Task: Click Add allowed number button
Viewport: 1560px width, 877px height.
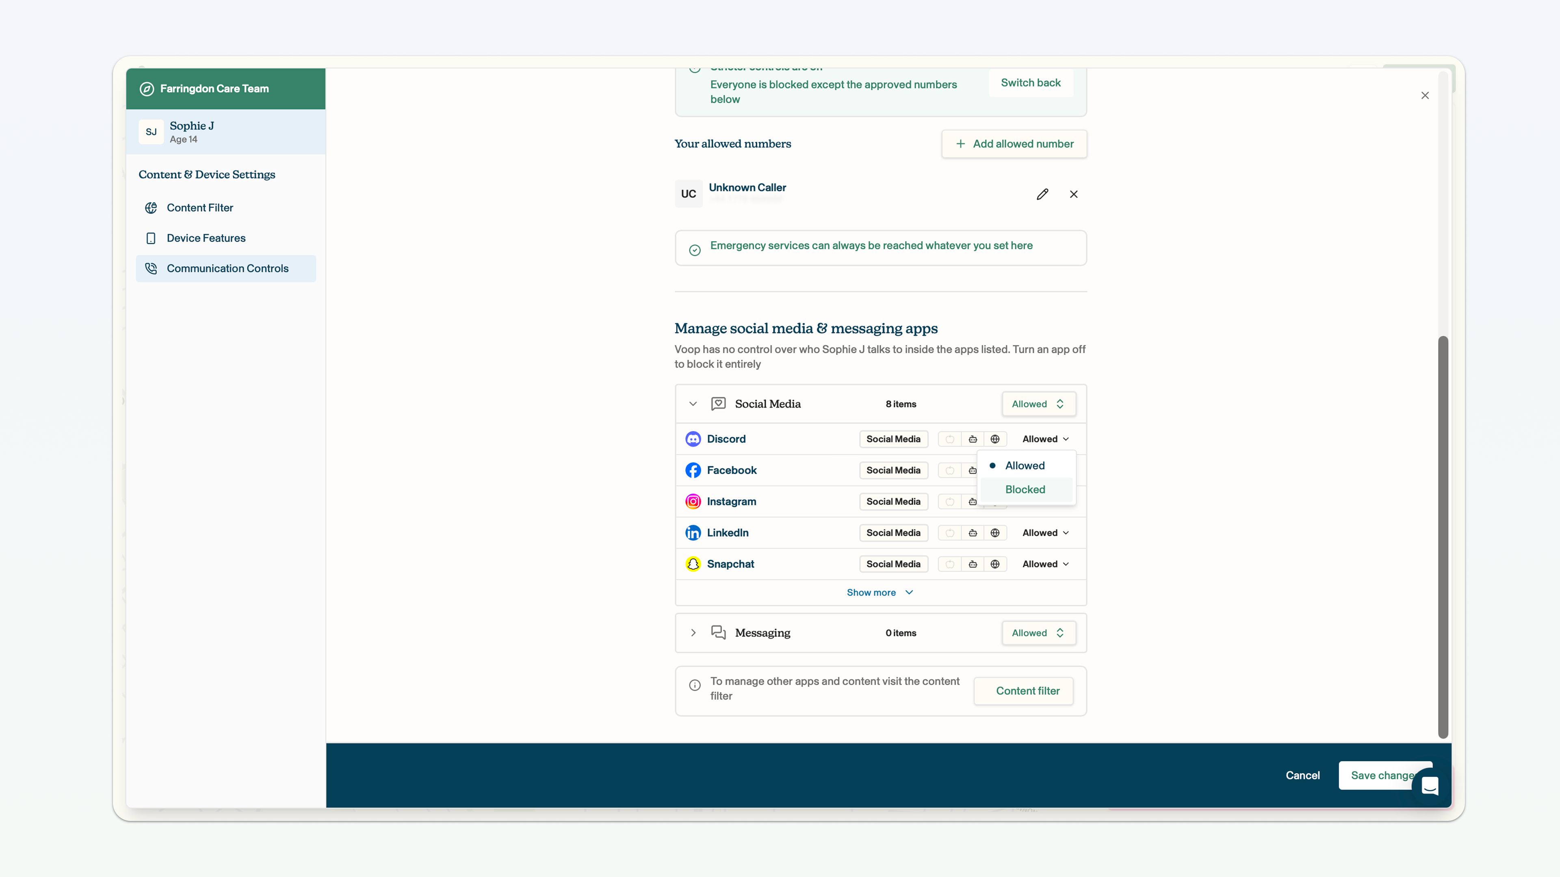Action: click(1014, 144)
